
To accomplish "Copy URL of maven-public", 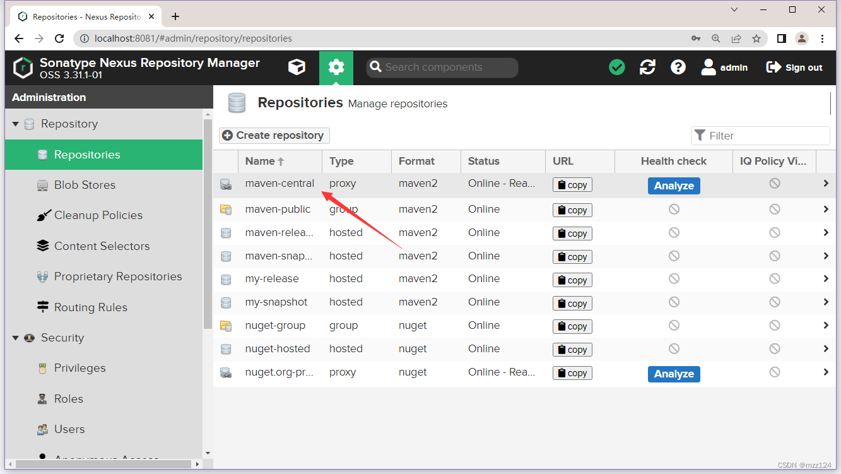I will (572, 210).
